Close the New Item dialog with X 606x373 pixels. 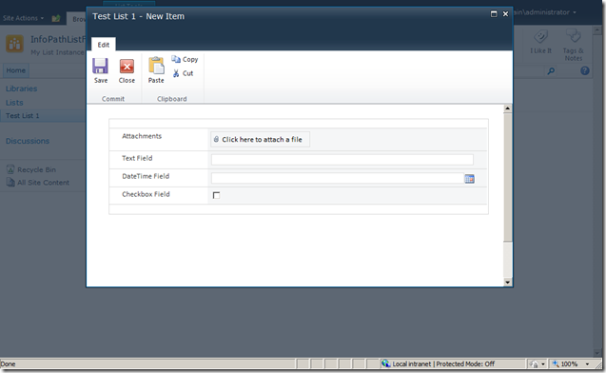click(x=505, y=14)
